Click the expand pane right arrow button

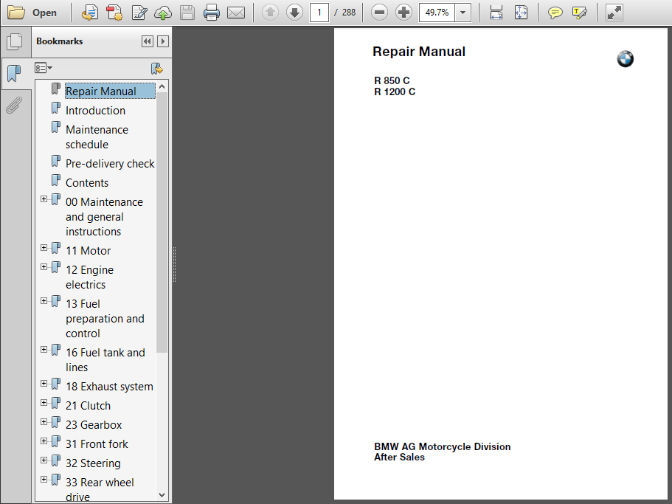coord(163,41)
